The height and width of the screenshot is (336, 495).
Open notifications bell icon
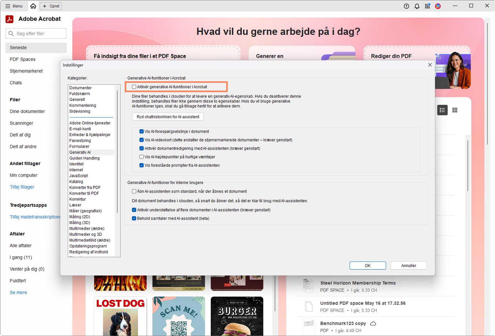click(x=417, y=6)
